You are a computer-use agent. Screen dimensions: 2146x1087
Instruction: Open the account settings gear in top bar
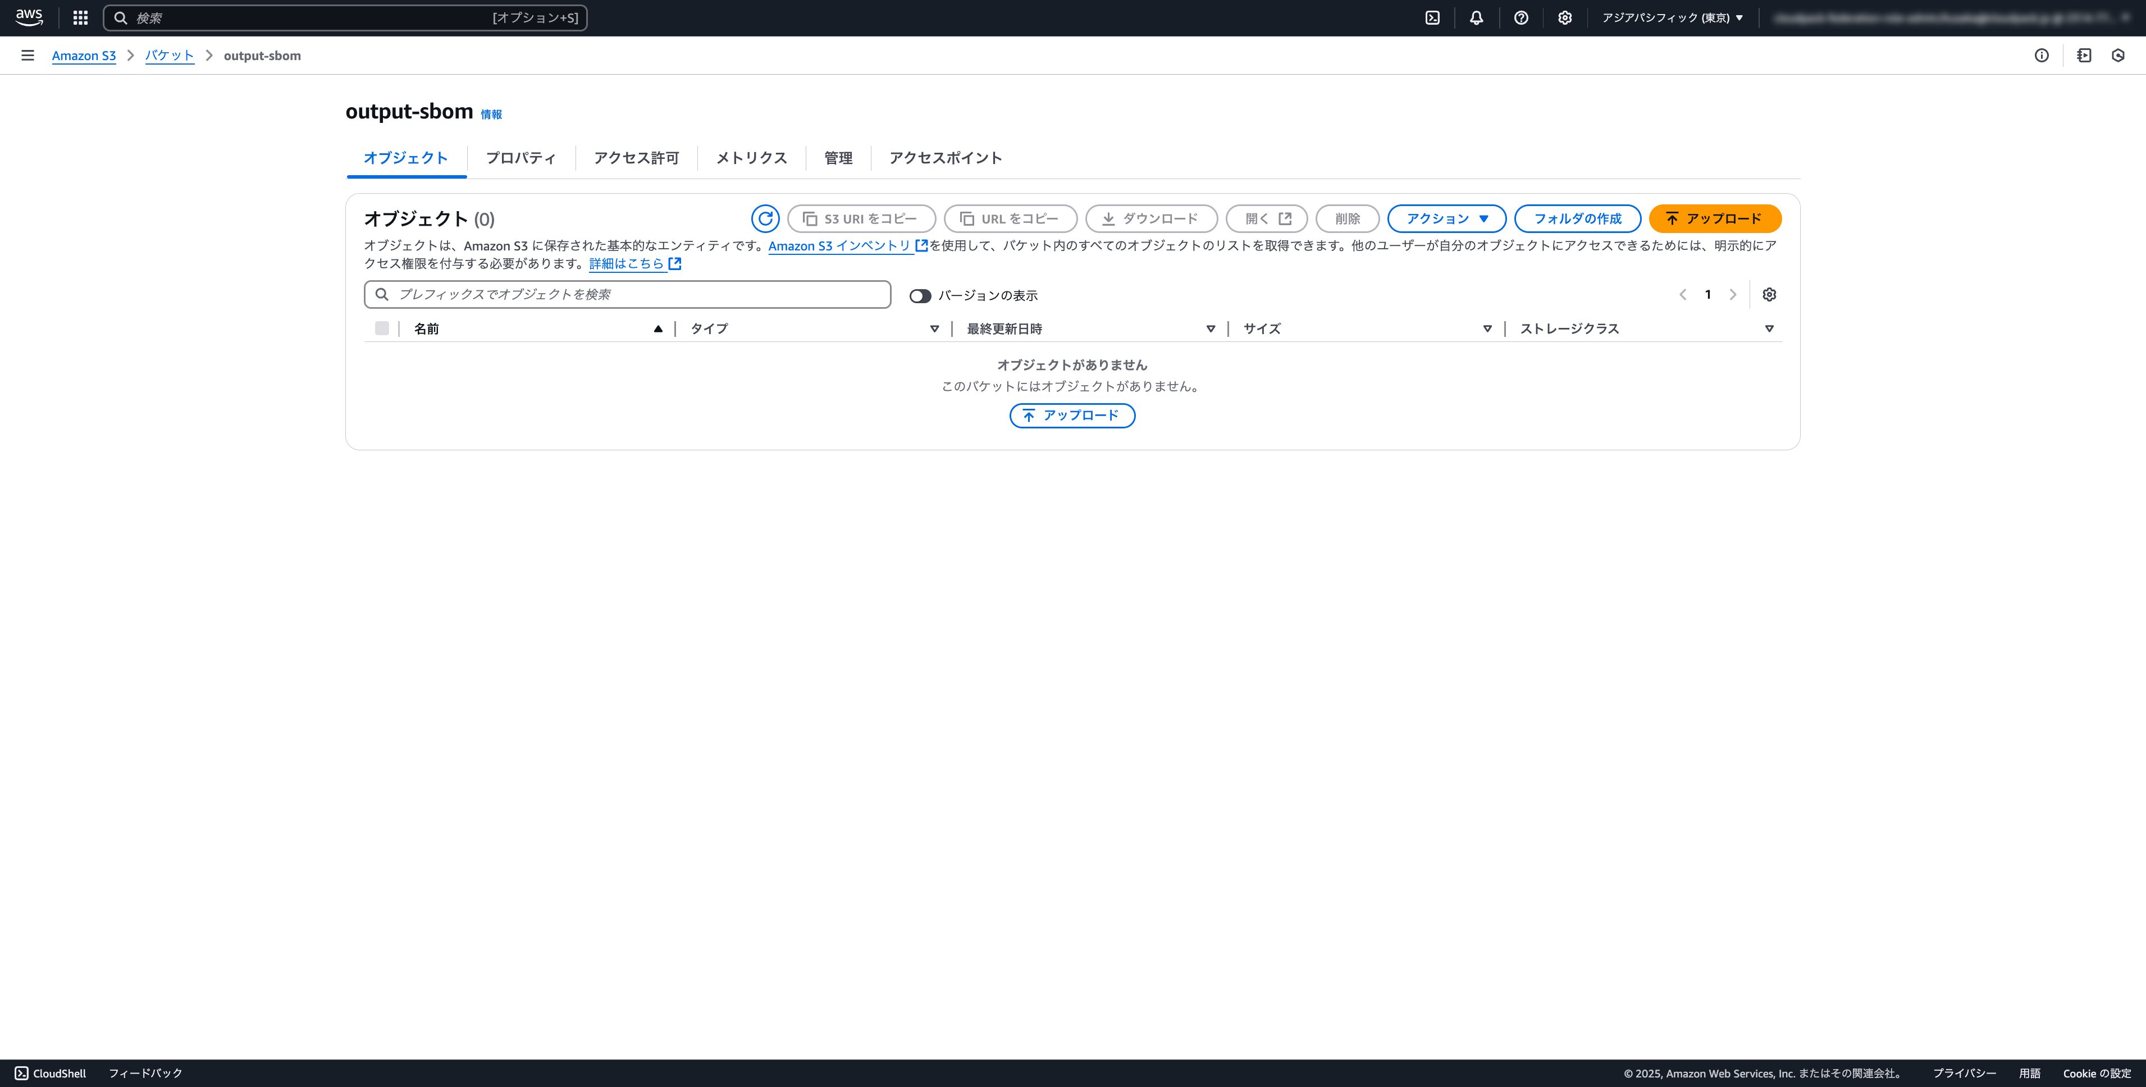click(1565, 17)
